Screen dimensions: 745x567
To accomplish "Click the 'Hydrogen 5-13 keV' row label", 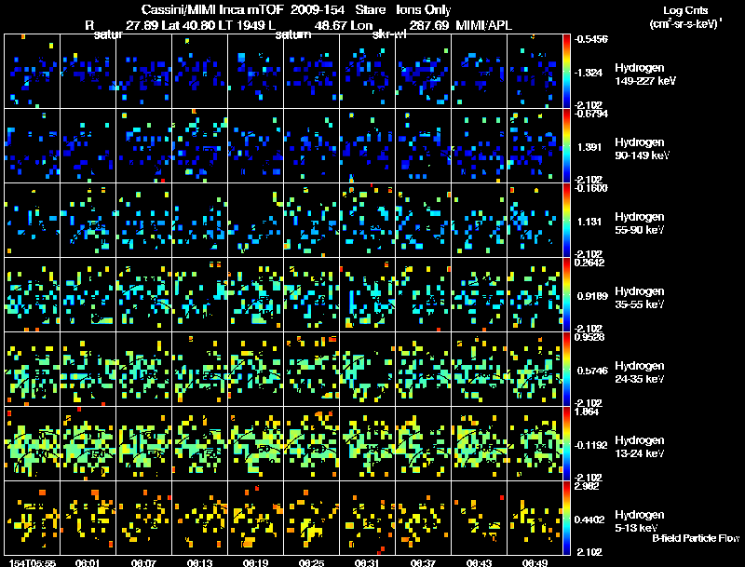I will (640, 521).
